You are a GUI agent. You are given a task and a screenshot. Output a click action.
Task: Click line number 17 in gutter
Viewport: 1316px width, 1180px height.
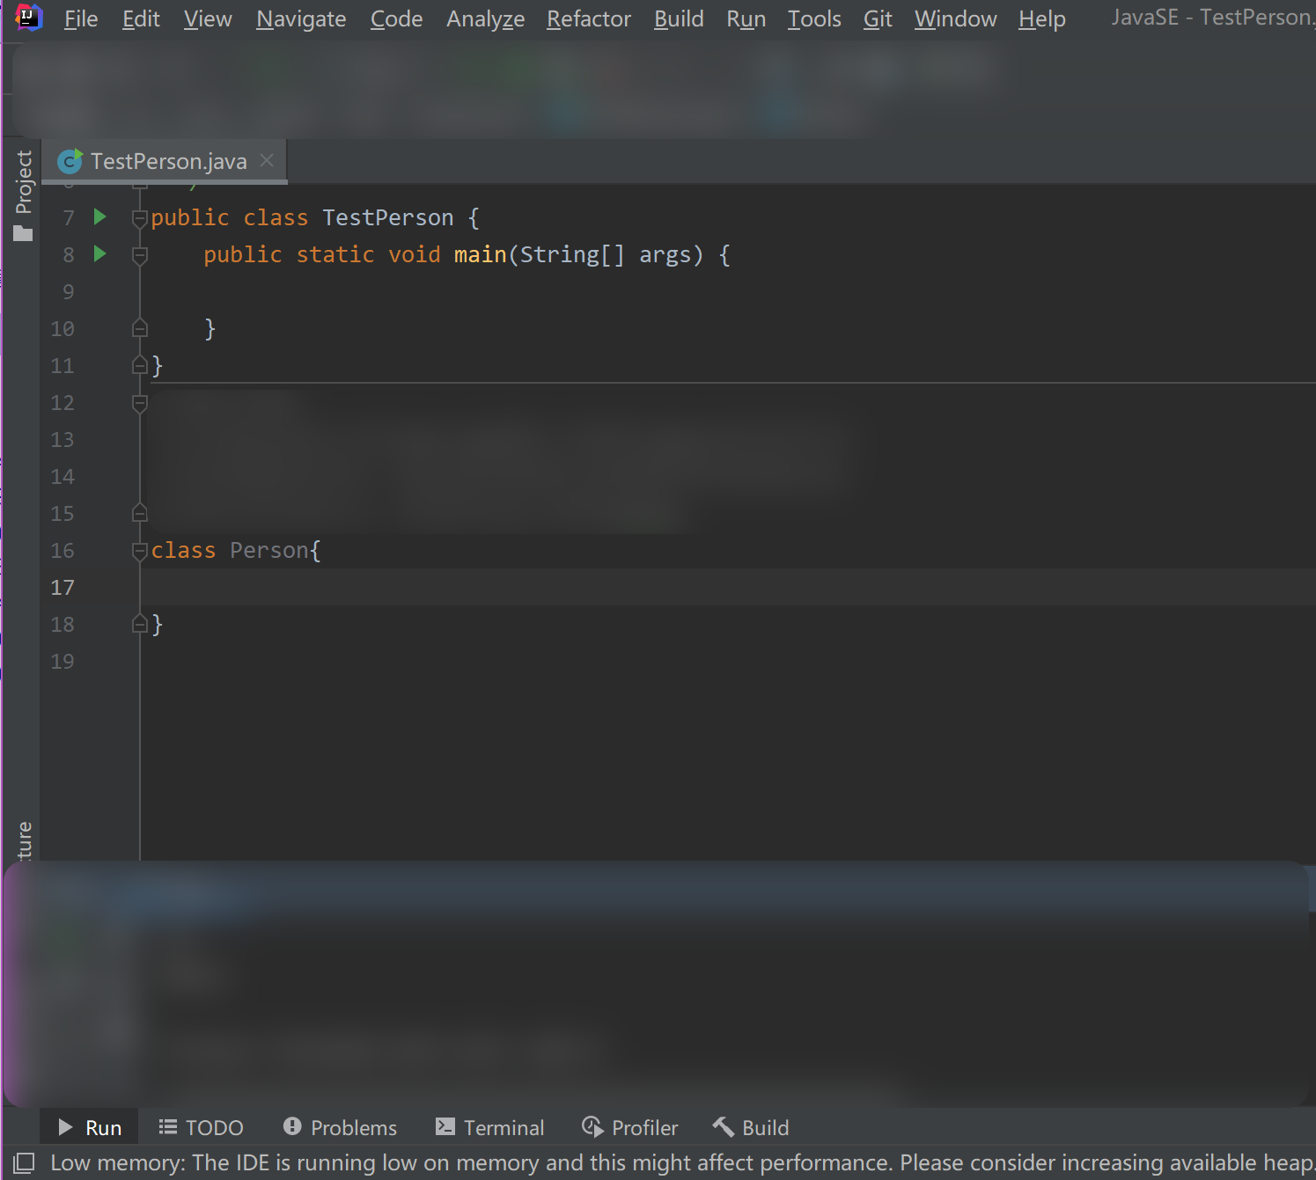62,587
